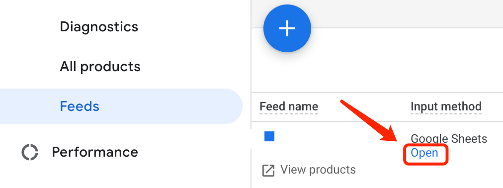Click the blue plus add feed button

coord(287,28)
